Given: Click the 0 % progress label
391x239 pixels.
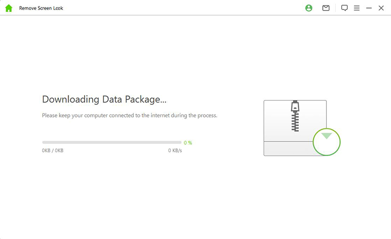Looking at the screenshot, I should (x=188, y=142).
